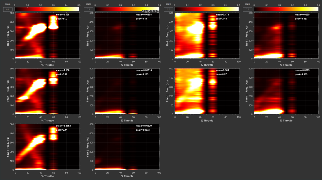Click the colorbar above the fourth column
Viewport: 322px width, 180px height.
286,9
